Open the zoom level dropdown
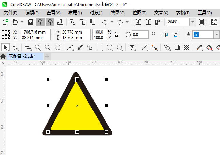The height and width of the screenshot is (155, 220). pos(193,22)
